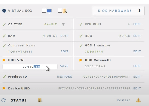The width and height of the screenshot is (149, 106).
Task: Click the warning triangle icon
Action: point(138,100)
